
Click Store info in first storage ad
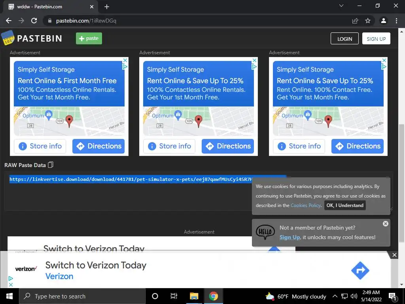[x=40, y=146]
